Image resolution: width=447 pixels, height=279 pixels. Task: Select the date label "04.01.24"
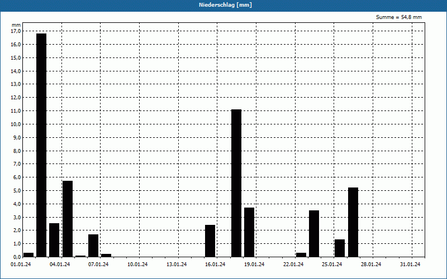(x=60, y=264)
